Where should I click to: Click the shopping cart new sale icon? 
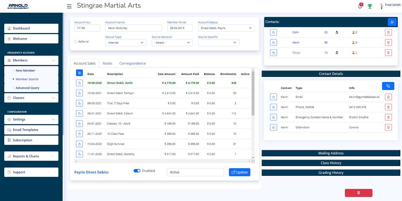click(x=79, y=73)
